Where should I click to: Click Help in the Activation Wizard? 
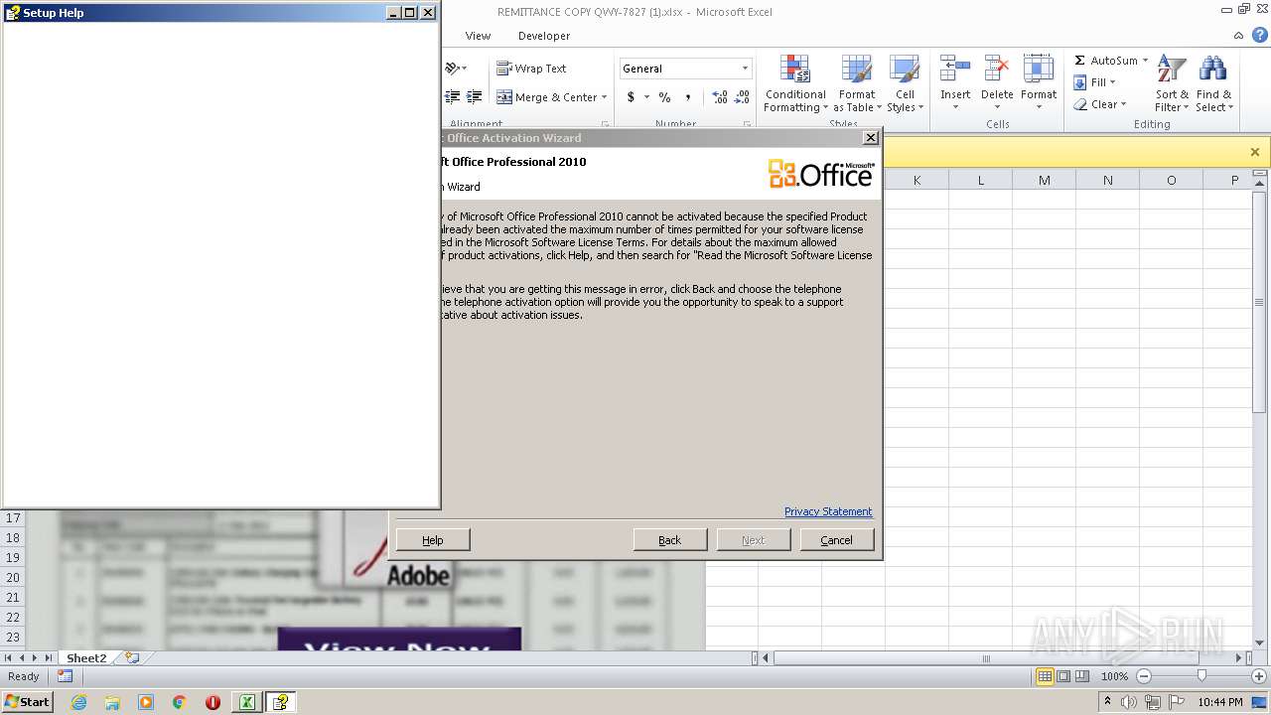433,539
